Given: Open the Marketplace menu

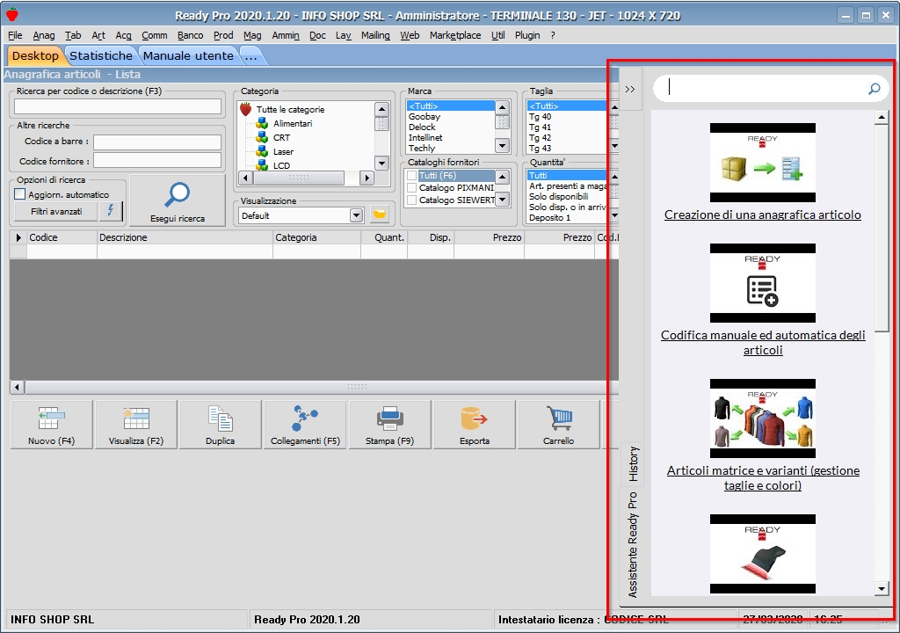Looking at the screenshot, I should click(455, 35).
